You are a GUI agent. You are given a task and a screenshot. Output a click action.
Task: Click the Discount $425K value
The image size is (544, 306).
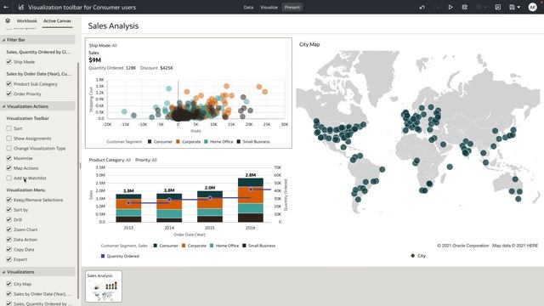[167, 68]
